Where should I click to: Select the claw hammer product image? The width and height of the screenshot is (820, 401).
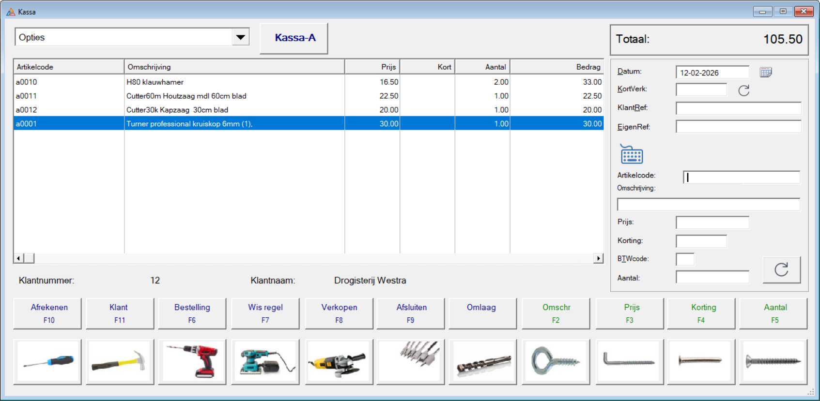coord(120,362)
